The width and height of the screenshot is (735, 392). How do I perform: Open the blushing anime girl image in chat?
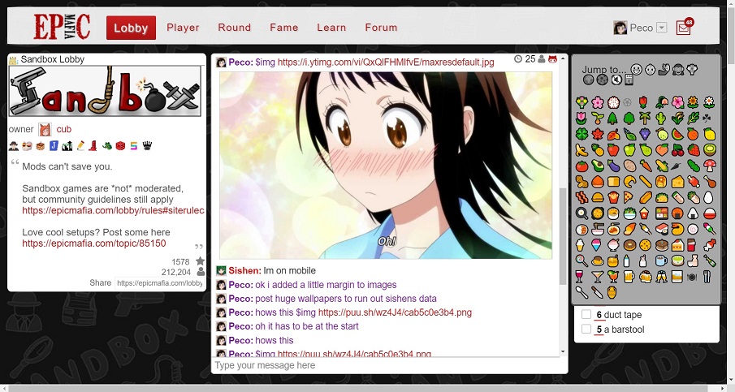[x=385, y=165]
